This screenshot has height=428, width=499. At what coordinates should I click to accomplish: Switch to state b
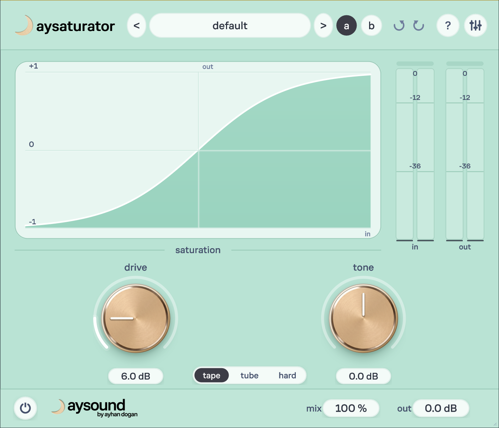click(x=372, y=26)
